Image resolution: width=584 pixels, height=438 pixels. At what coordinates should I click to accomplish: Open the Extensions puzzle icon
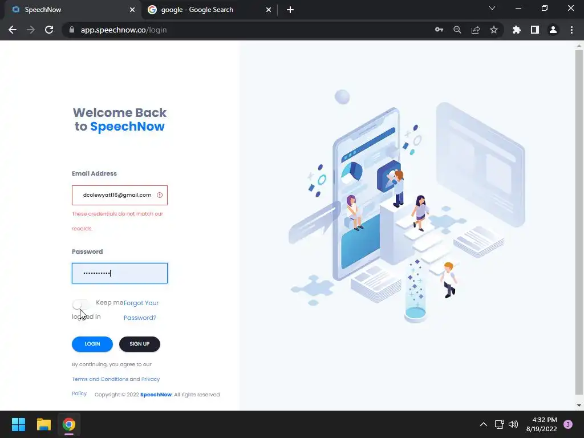tap(517, 30)
